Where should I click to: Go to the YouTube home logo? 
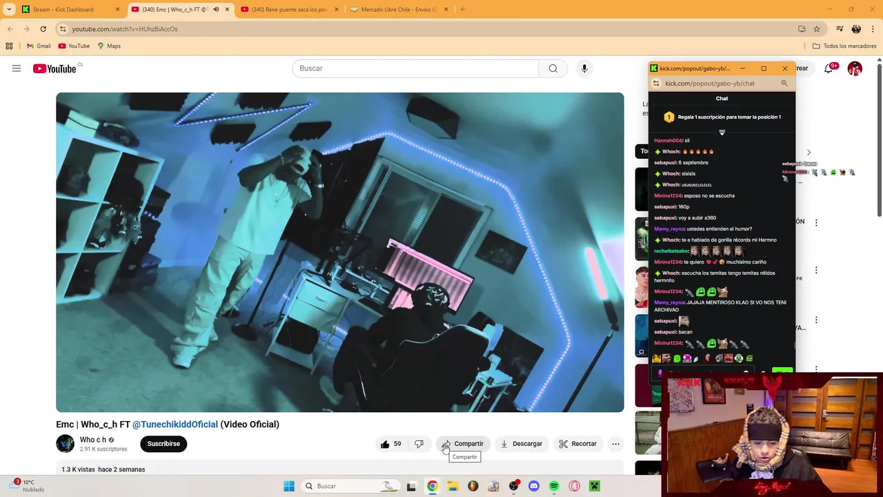tap(54, 68)
